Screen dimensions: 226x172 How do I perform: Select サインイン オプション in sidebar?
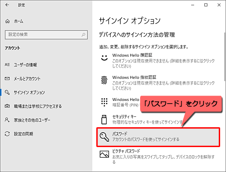pos(46,92)
